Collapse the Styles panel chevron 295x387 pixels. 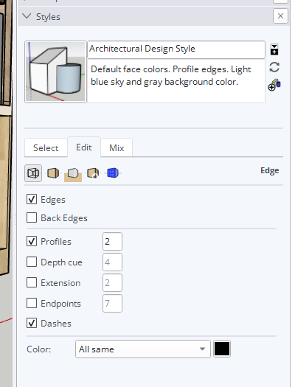(27, 16)
